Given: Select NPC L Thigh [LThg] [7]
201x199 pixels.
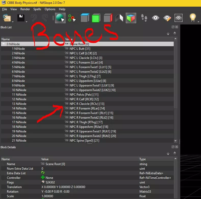Looking at the screenshot, I should pyautogui.click(x=85, y=76).
